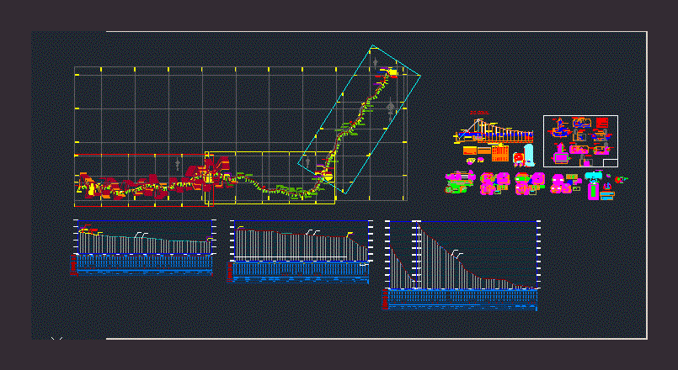Viewport: 678px width, 370px height.
Task: Pick the north arrow in the left plan area
Action: [177, 163]
